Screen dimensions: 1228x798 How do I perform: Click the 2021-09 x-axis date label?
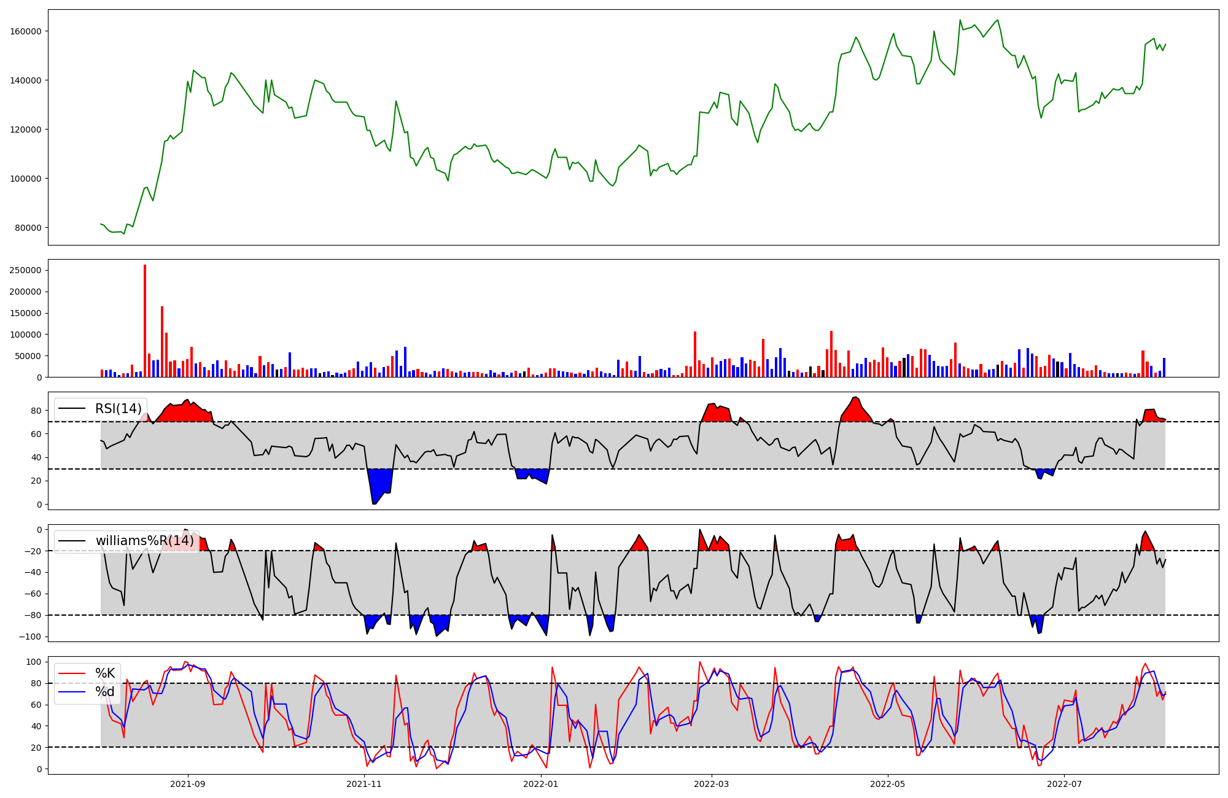tap(188, 784)
